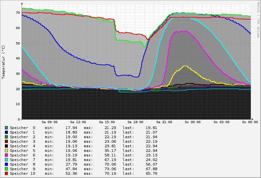Select the magenta Speicher 6 legend swatch
The width and height of the screenshot is (261, 178).
pos(6,155)
